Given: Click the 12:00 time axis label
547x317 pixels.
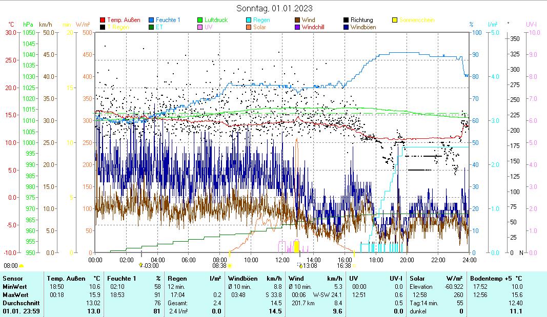Looking at the screenshot, I should (x=282, y=260).
